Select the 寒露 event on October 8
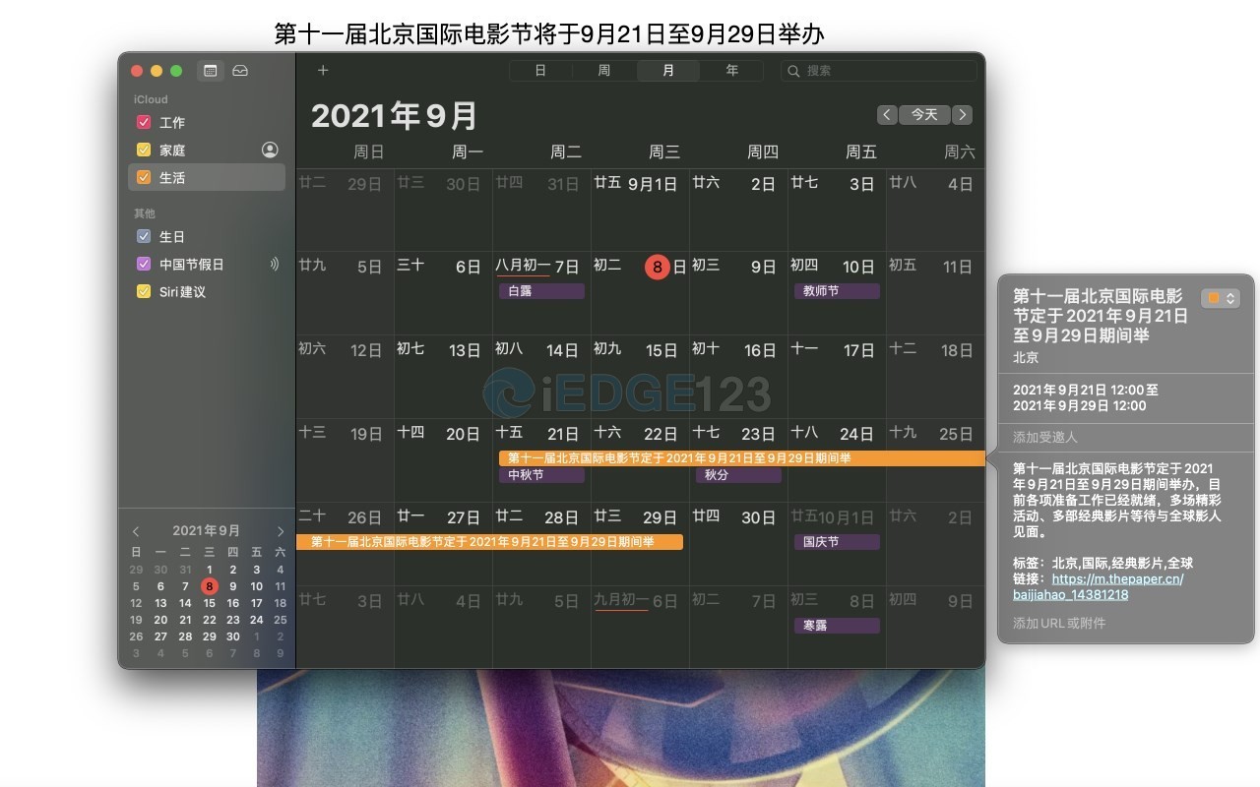 coord(837,625)
